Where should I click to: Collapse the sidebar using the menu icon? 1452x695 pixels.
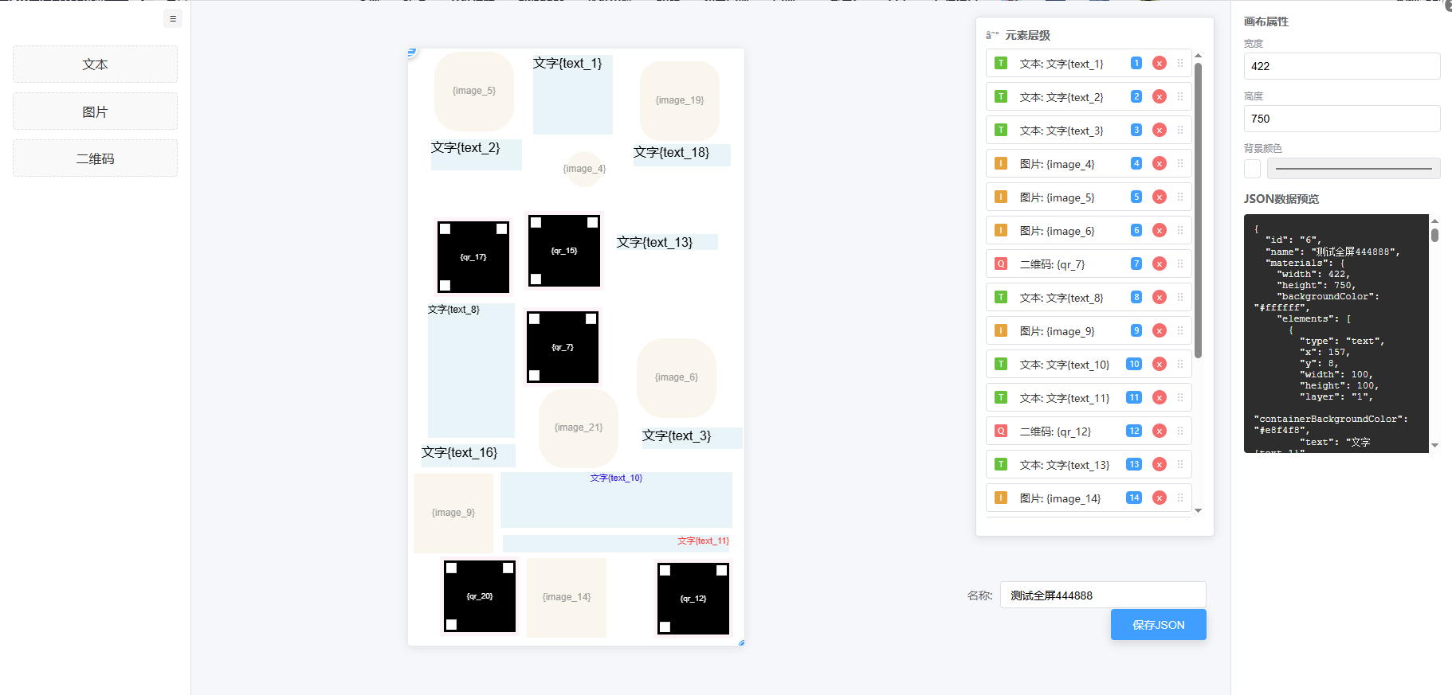click(173, 18)
